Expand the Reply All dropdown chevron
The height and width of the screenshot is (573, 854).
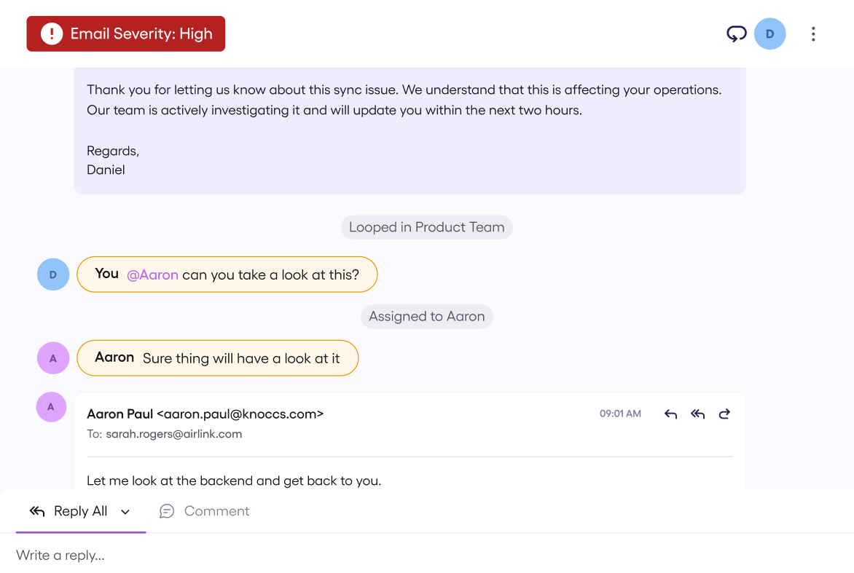click(125, 512)
